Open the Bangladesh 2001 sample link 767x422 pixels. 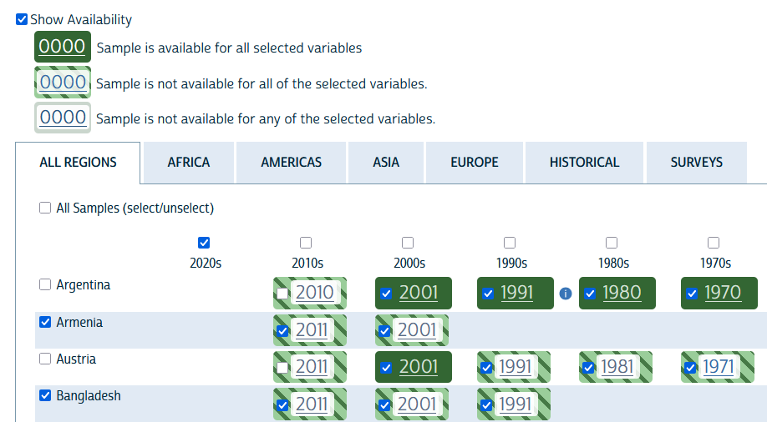tap(417, 404)
